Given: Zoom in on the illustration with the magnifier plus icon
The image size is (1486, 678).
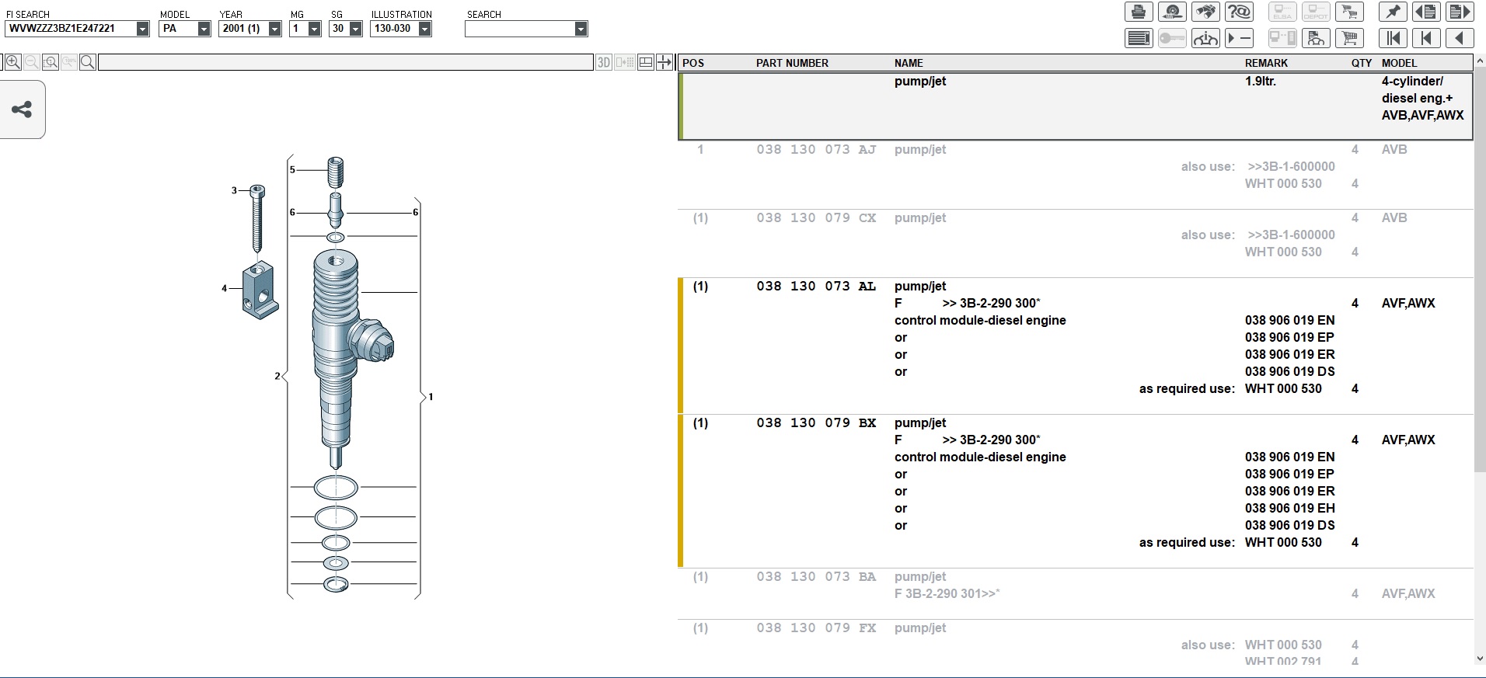Looking at the screenshot, I should 12,63.
